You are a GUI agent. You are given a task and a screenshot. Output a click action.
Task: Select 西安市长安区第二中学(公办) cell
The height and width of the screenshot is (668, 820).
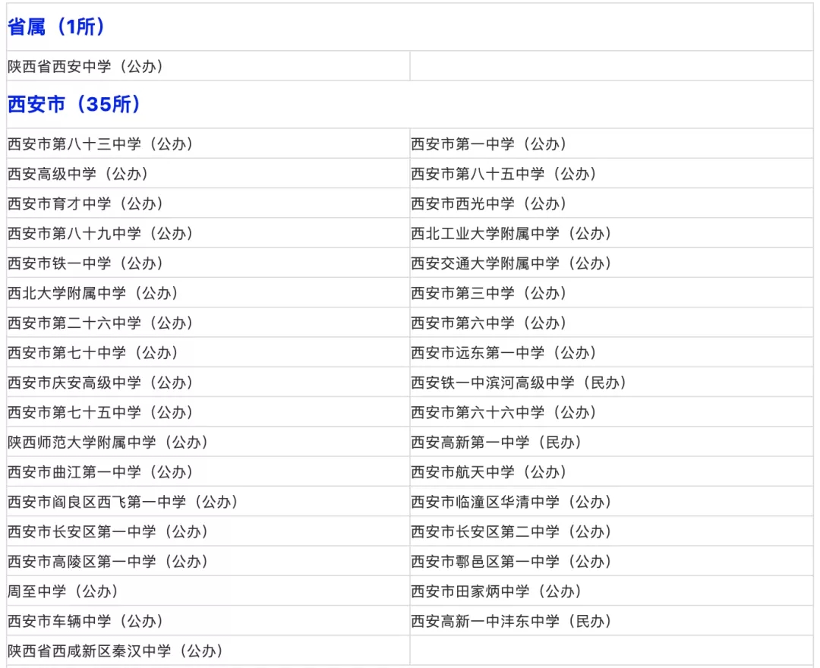click(x=611, y=531)
